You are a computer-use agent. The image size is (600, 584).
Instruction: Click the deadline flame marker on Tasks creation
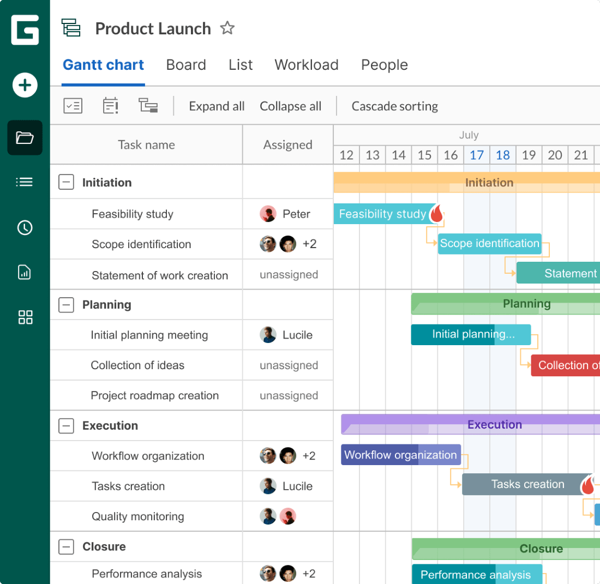point(589,484)
